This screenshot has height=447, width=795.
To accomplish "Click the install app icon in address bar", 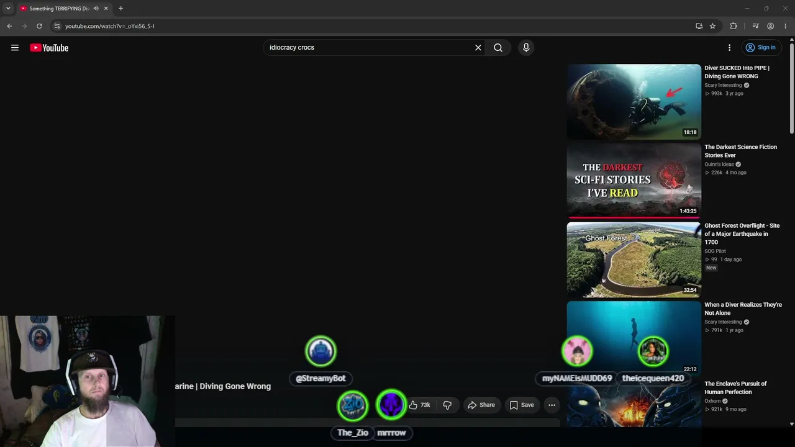I will tap(699, 26).
